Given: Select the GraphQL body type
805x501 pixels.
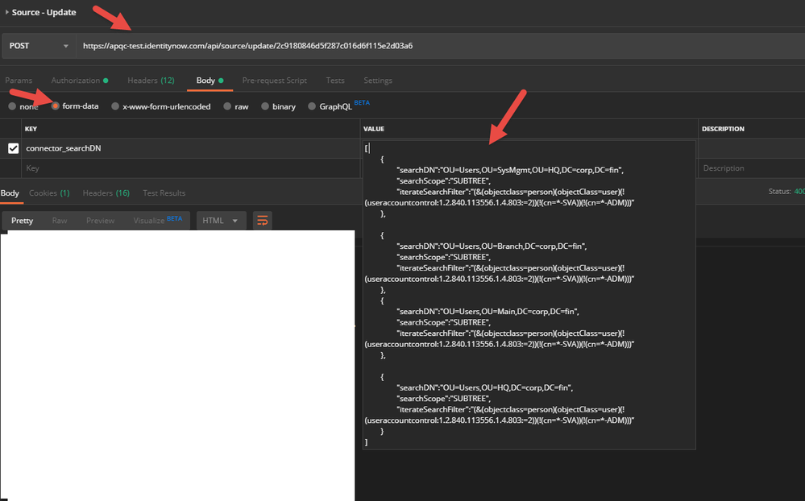Looking at the screenshot, I should (313, 106).
